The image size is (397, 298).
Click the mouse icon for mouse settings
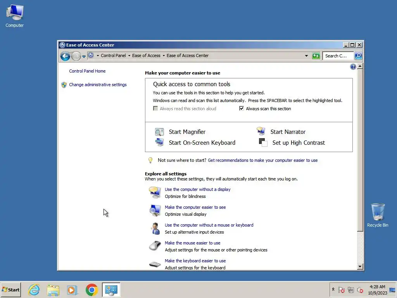tap(155, 246)
